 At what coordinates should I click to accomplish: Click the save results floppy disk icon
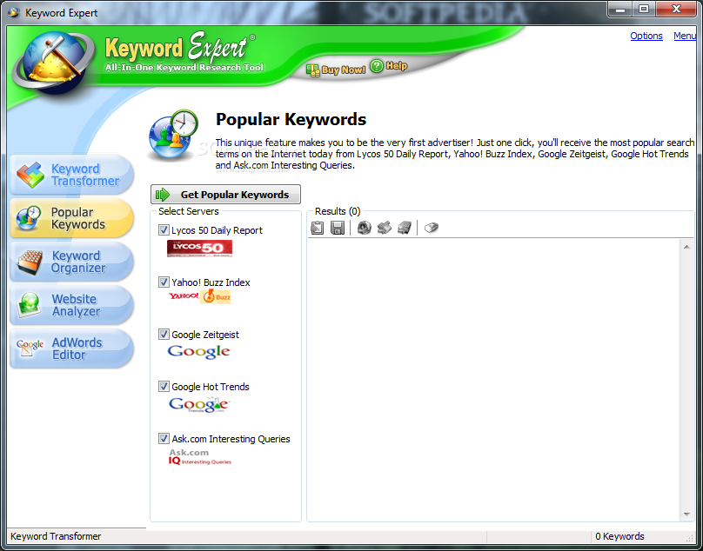coord(338,228)
